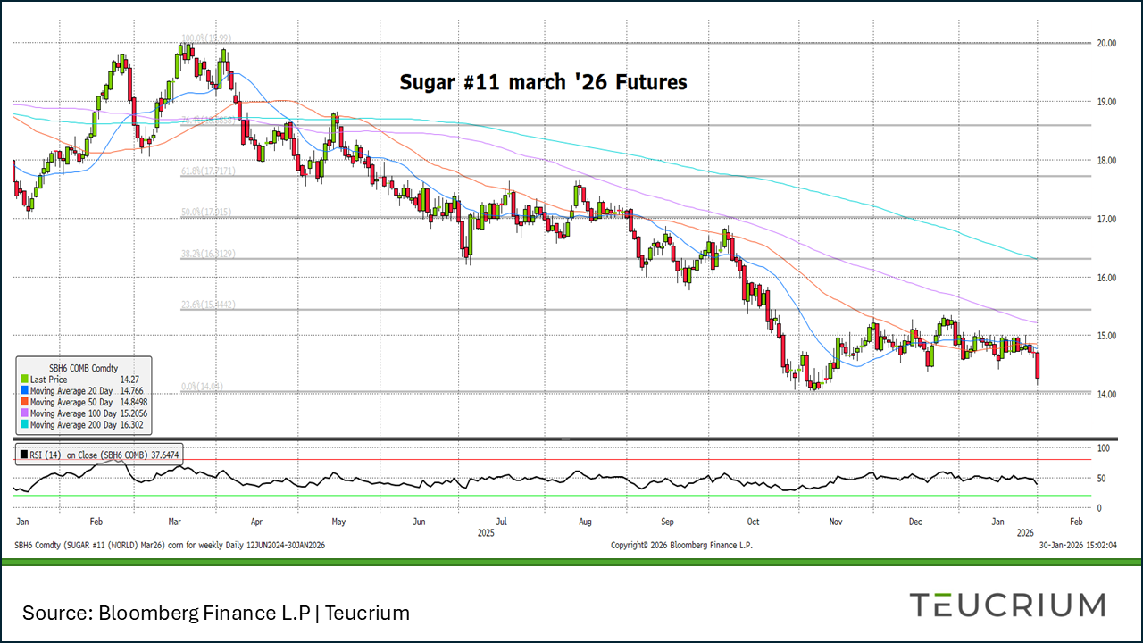The image size is (1143, 643).
Task: Open the 12JUN2024-30JAN2026 date range selector
Action: coord(285,544)
